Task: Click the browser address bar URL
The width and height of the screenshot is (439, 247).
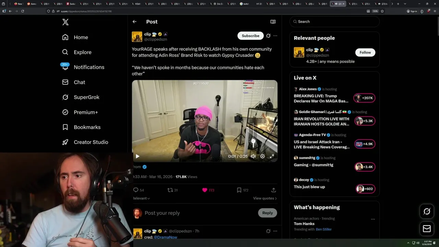Action: point(86,11)
